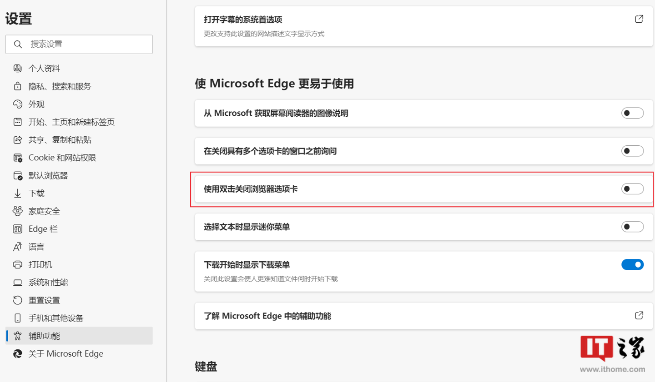655x382 pixels.
Task: Click the lock icon for 隐私、搜索和服务
Action: pos(17,86)
